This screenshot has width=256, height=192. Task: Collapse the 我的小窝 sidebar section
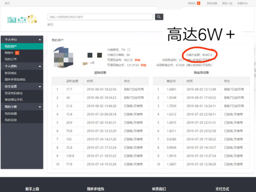point(40,106)
